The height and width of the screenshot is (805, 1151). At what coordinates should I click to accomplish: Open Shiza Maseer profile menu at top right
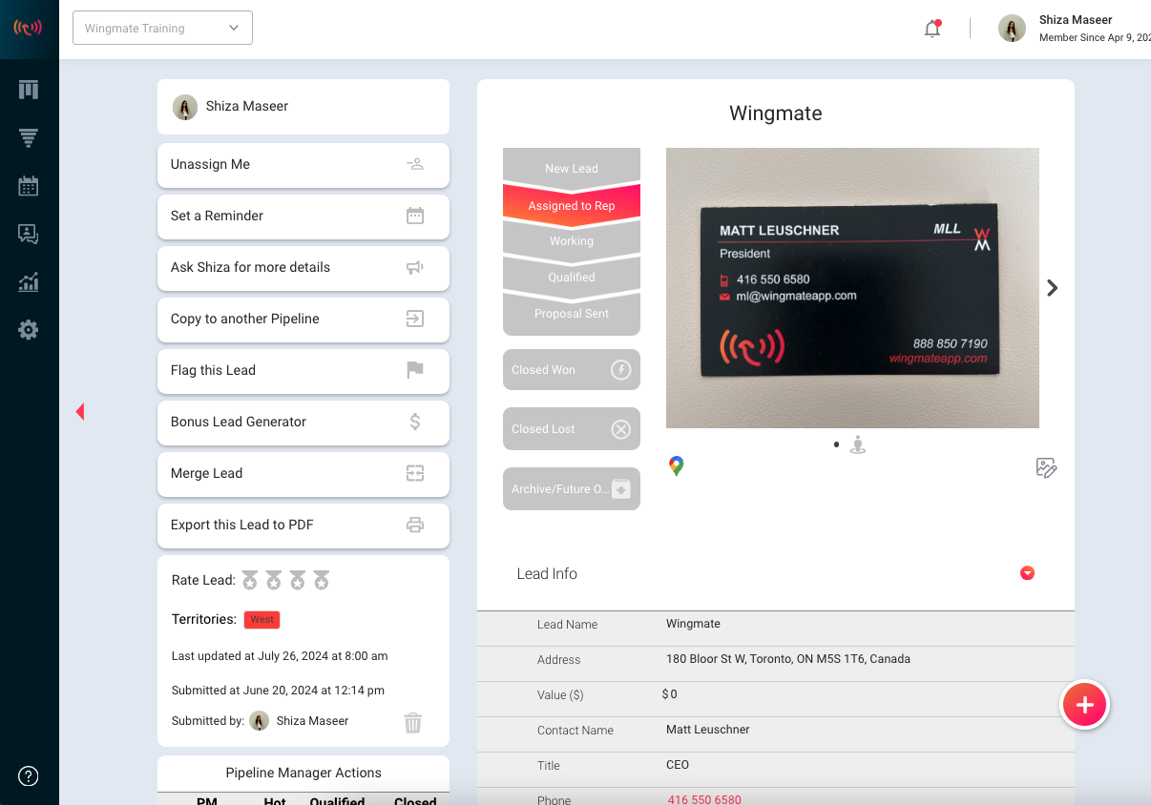pos(1074,29)
